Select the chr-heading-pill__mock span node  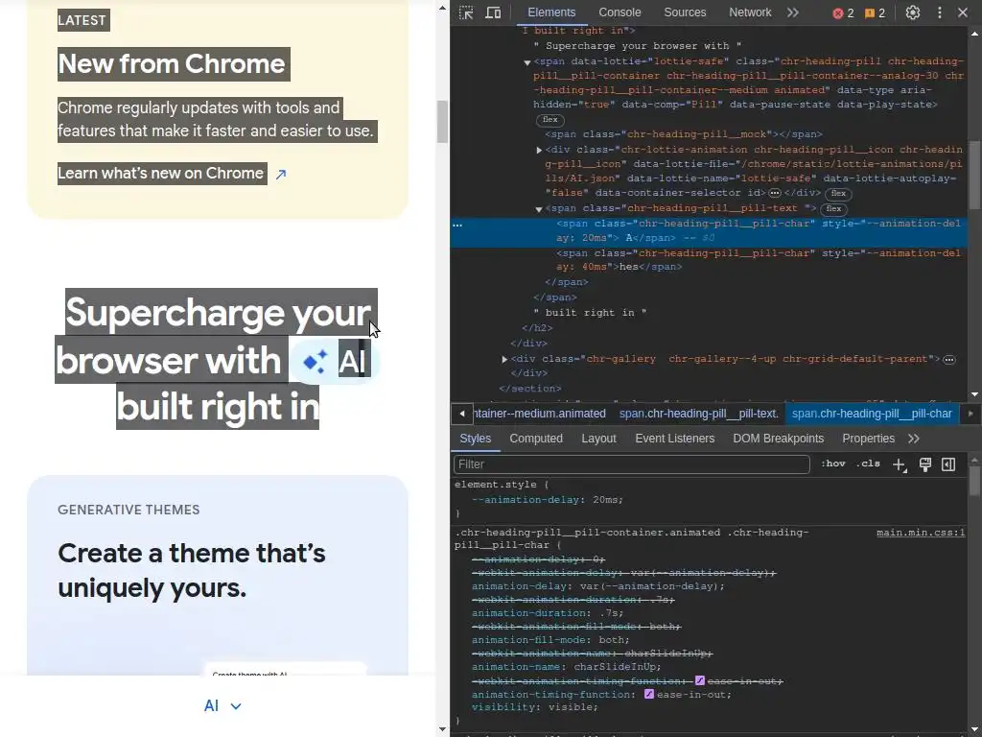pyautogui.click(x=683, y=134)
